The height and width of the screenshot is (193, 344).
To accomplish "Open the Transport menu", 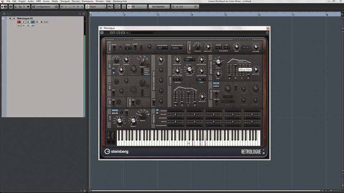I will tap(65, 1).
